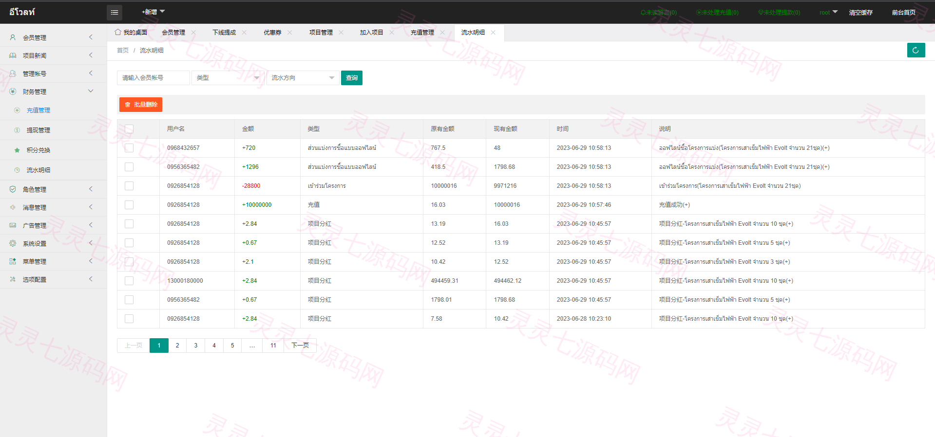Click the 流水明细 clock icon in sidebar
This screenshot has width=935, height=437.
[17, 170]
